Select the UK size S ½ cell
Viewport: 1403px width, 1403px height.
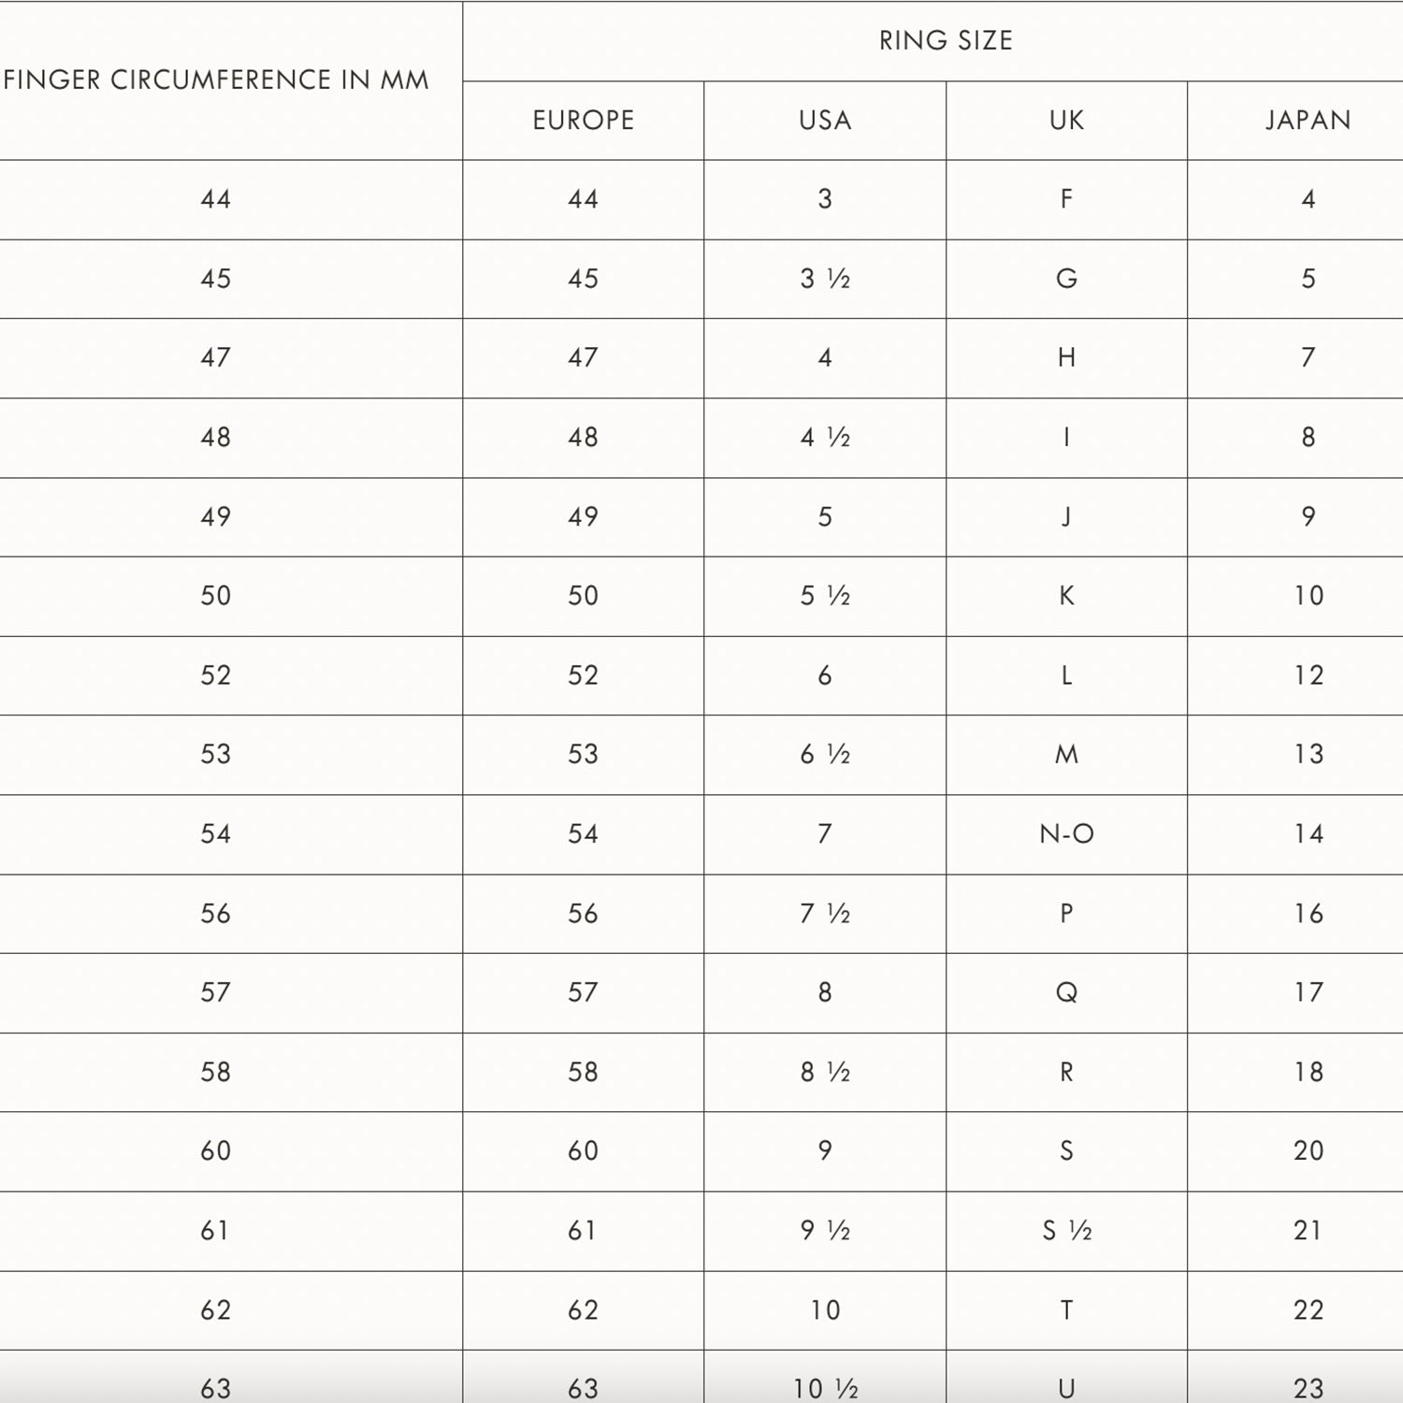click(1066, 1231)
